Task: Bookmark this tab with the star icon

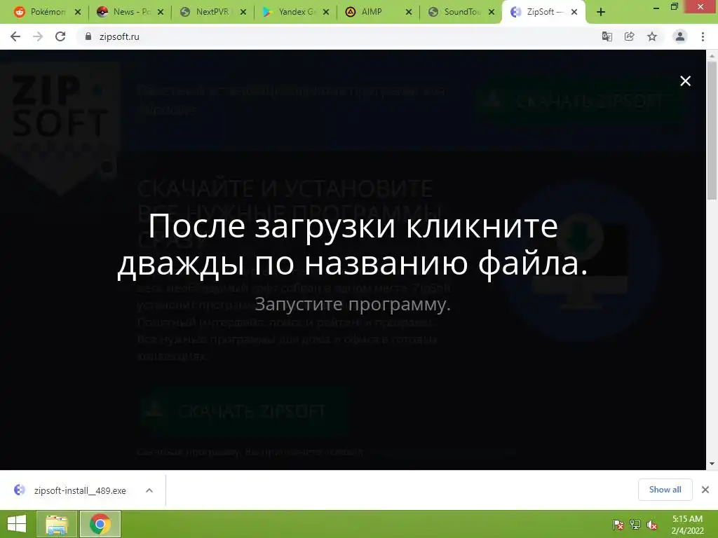Action: pos(652,36)
